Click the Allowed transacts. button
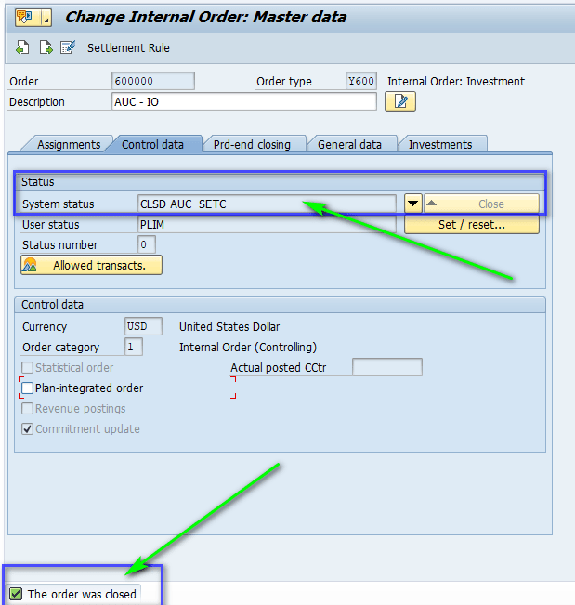The image size is (575, 605). 91,265
